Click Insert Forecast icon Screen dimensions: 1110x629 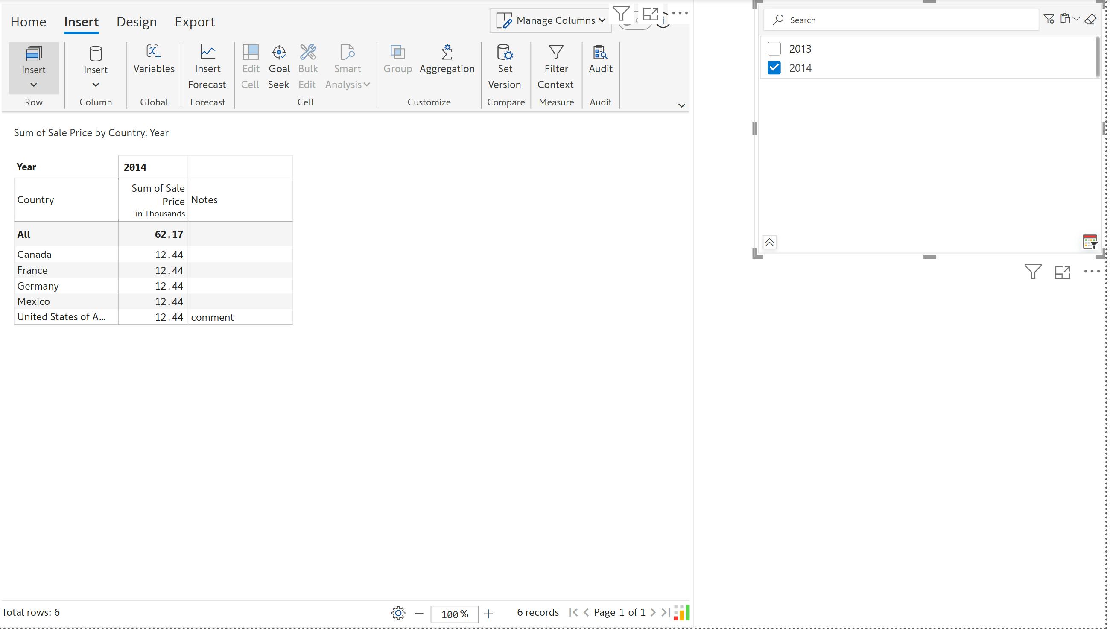click(207, 53)
